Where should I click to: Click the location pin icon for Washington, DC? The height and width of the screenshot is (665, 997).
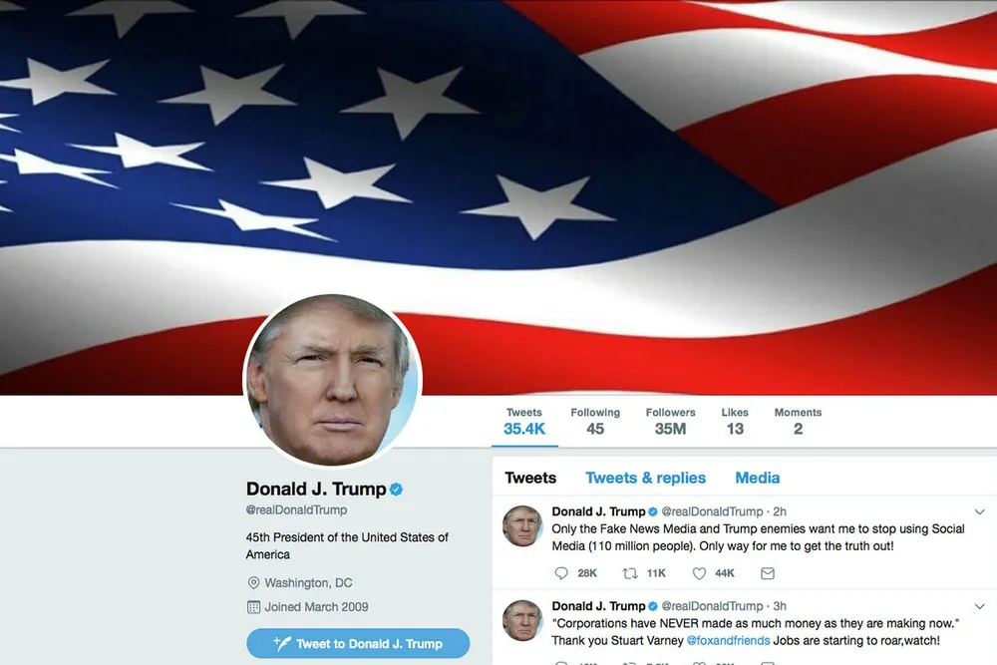tap(253, 583)
